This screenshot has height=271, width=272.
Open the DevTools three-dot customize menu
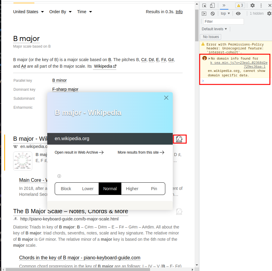261,5
